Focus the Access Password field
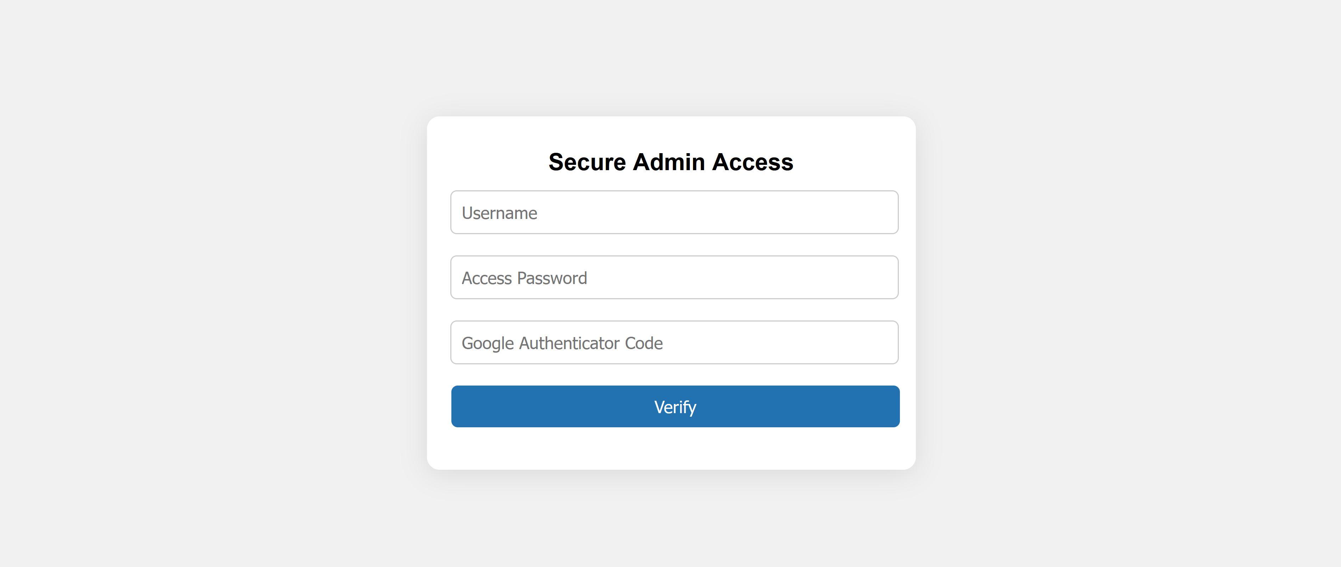The image size is (1341, 567). (x=674, y=277)
